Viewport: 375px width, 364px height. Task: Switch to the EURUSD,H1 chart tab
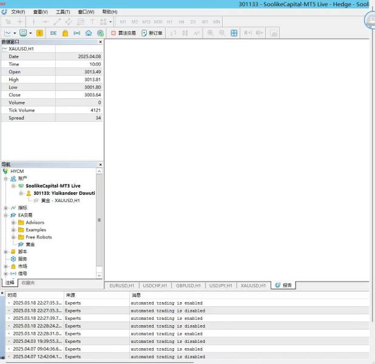(121, 285)
